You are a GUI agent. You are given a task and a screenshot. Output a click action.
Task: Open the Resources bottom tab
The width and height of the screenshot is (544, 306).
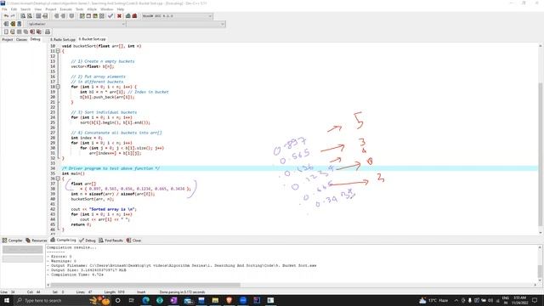coord(37,240)
